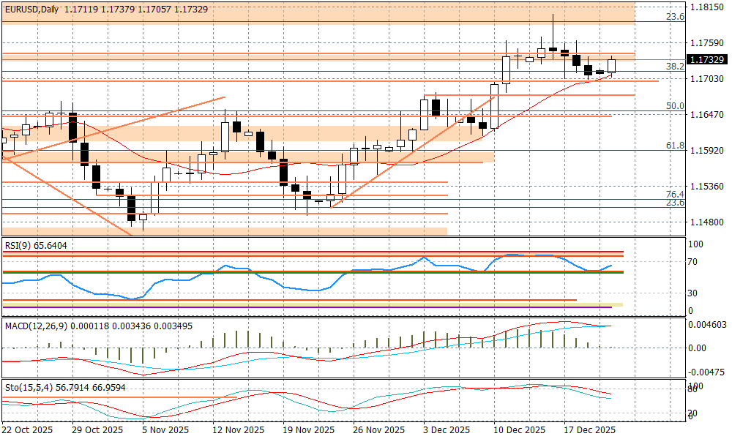
Task: Select the 61.8 Fibonacci level label
Action: tap(674, 146)
